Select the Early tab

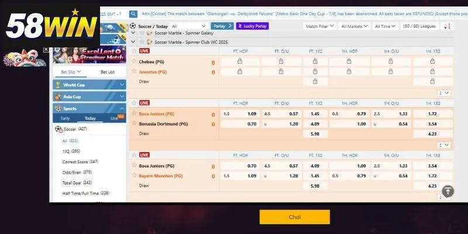(x=65, y=118)
